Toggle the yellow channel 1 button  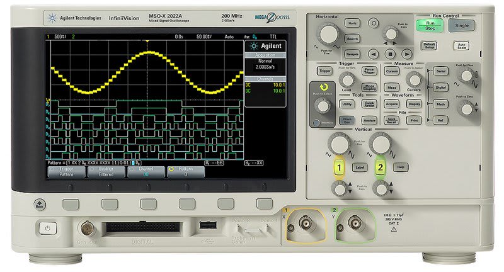coord(339,167)
